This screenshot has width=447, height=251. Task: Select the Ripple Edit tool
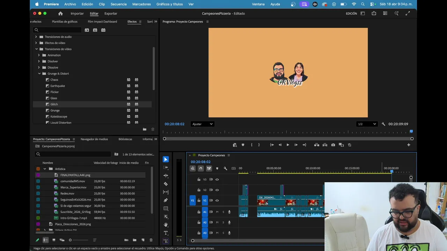pos(166,176)
